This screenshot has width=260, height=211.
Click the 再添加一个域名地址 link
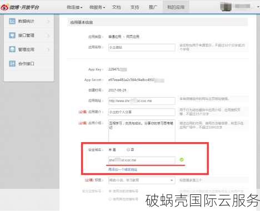coord(123,169)
